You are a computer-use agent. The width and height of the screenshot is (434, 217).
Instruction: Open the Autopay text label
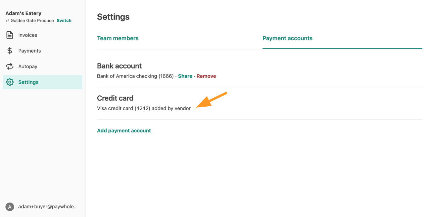28,67
